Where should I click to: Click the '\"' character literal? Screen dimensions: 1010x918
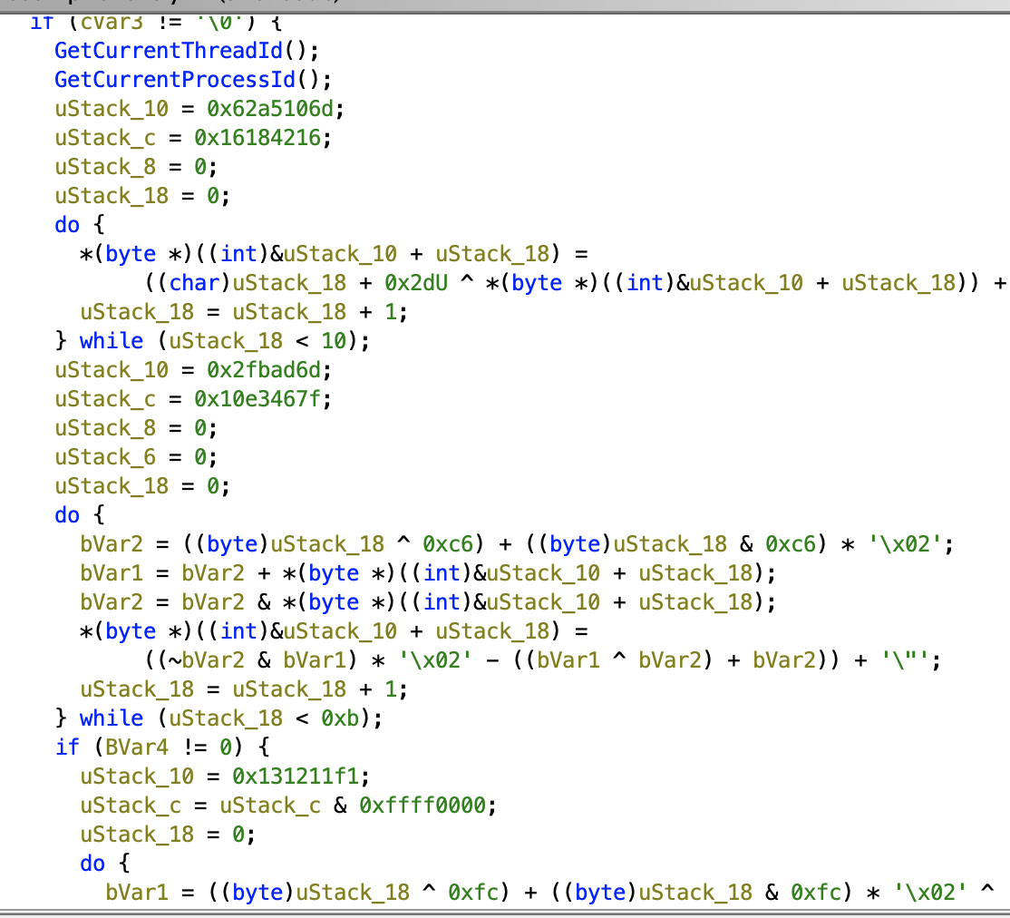pos(910,659)
